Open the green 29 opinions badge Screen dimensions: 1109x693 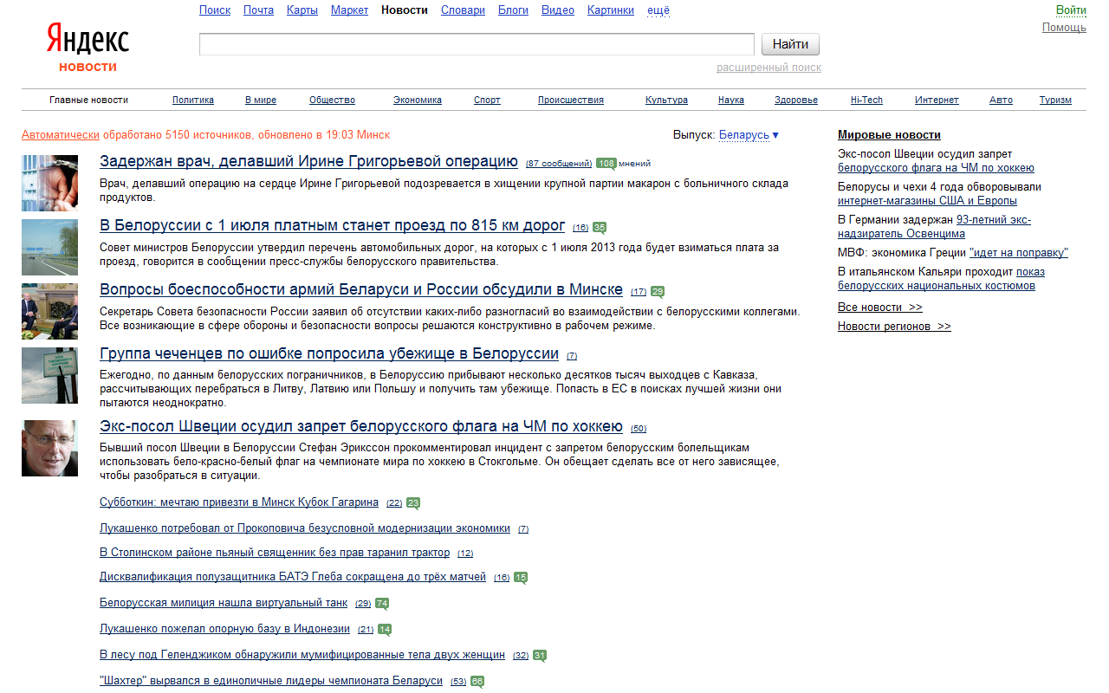click(658, 291)
